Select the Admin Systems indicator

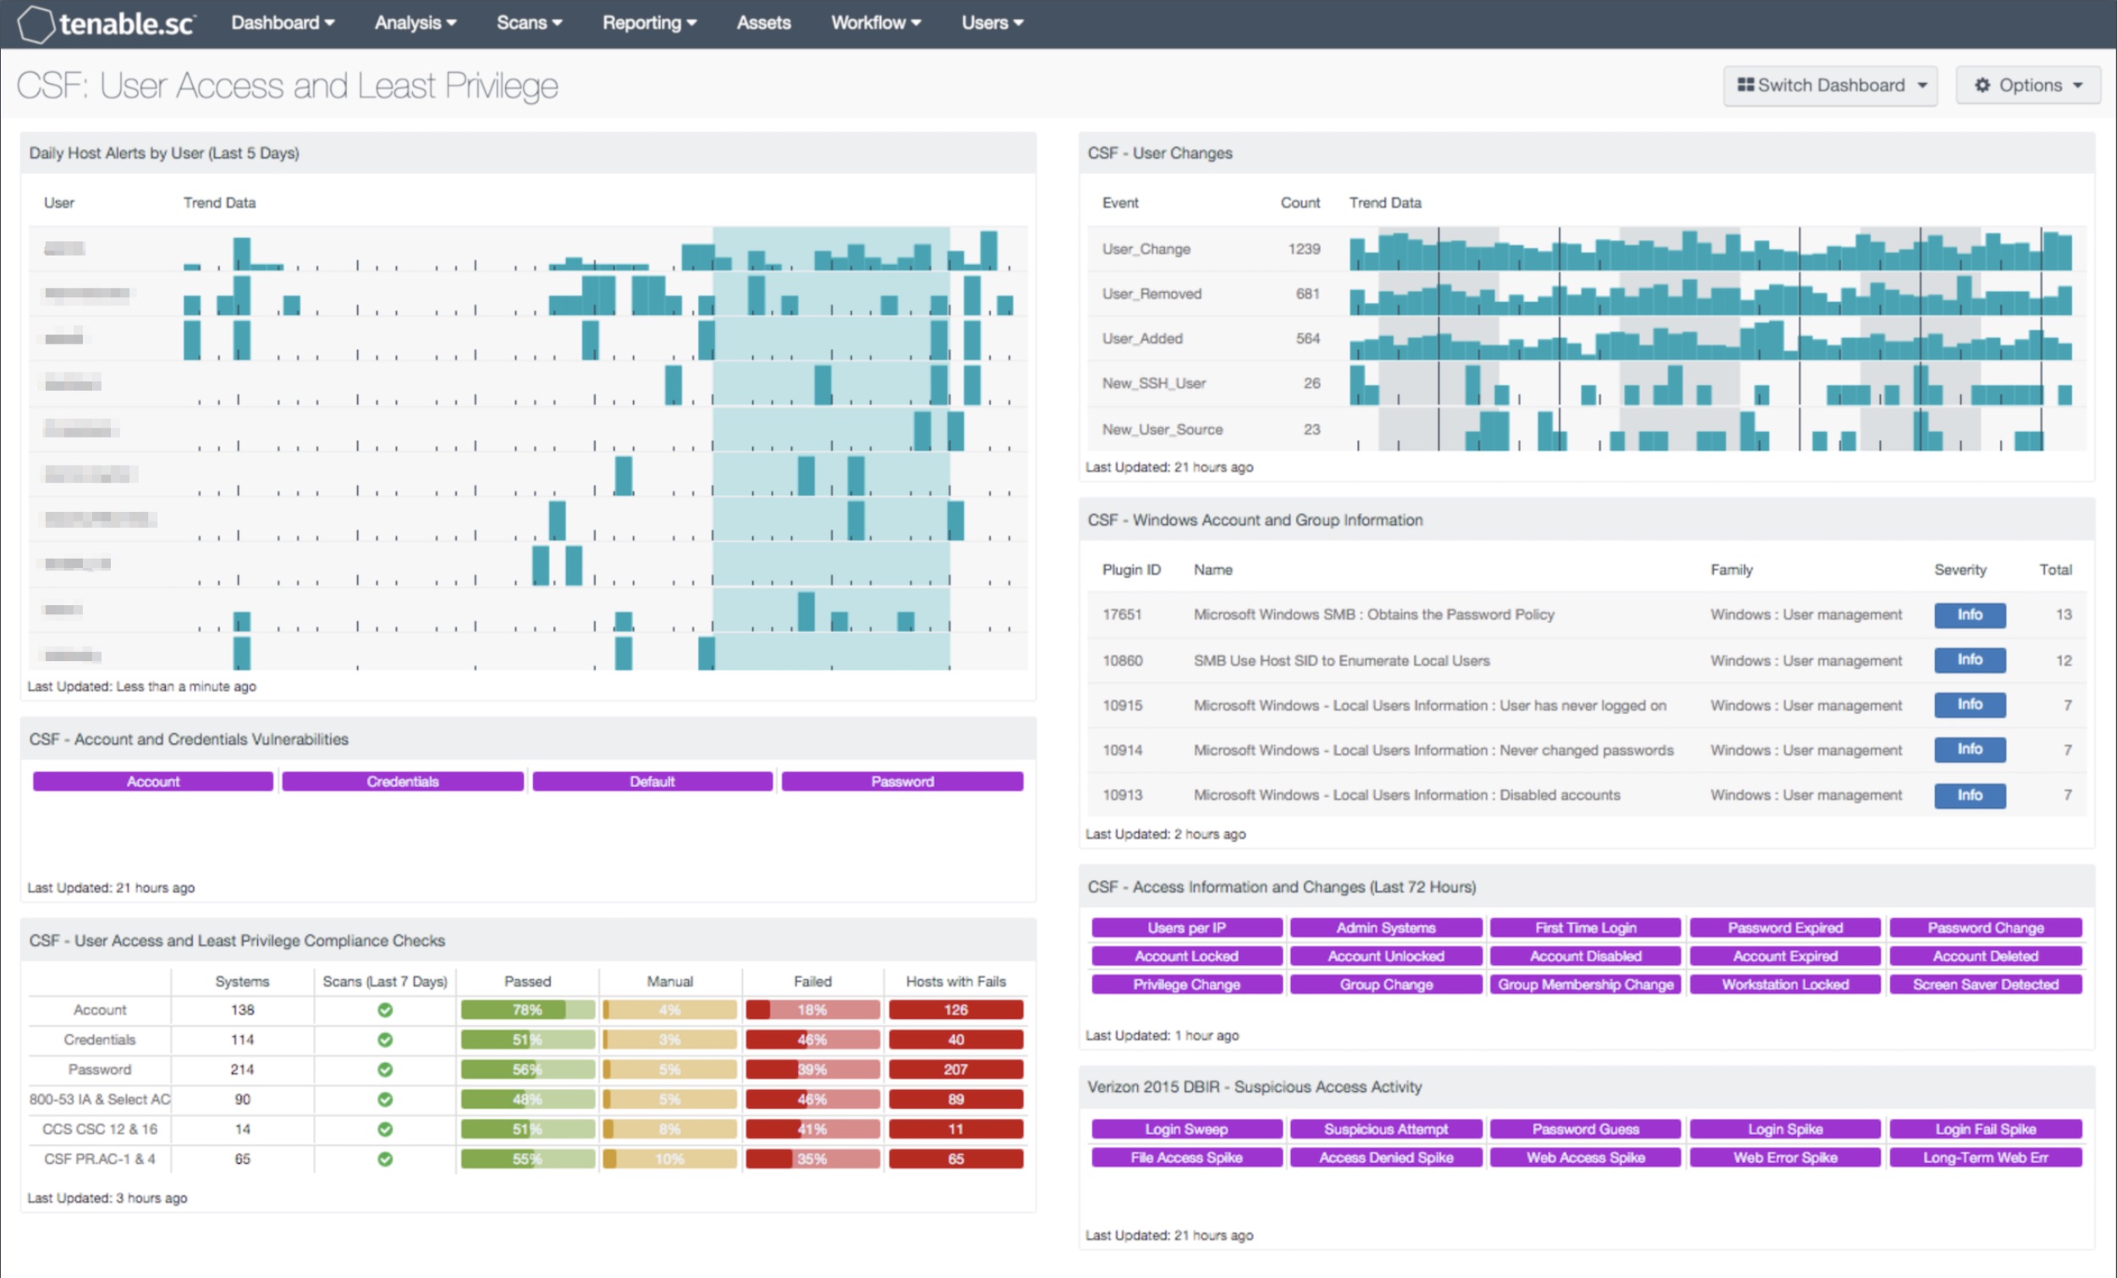(x=1386, y=928)
